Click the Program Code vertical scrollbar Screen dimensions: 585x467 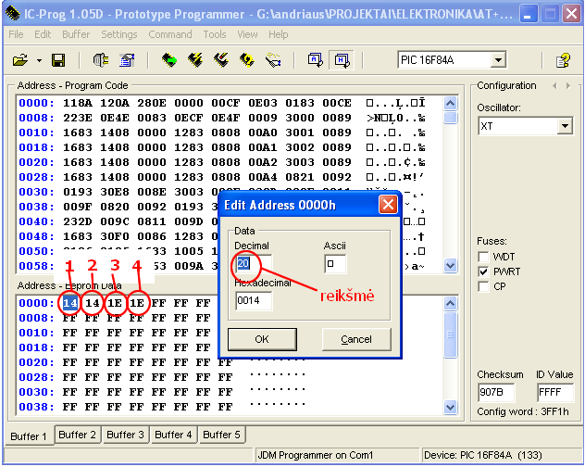[450, 185]
